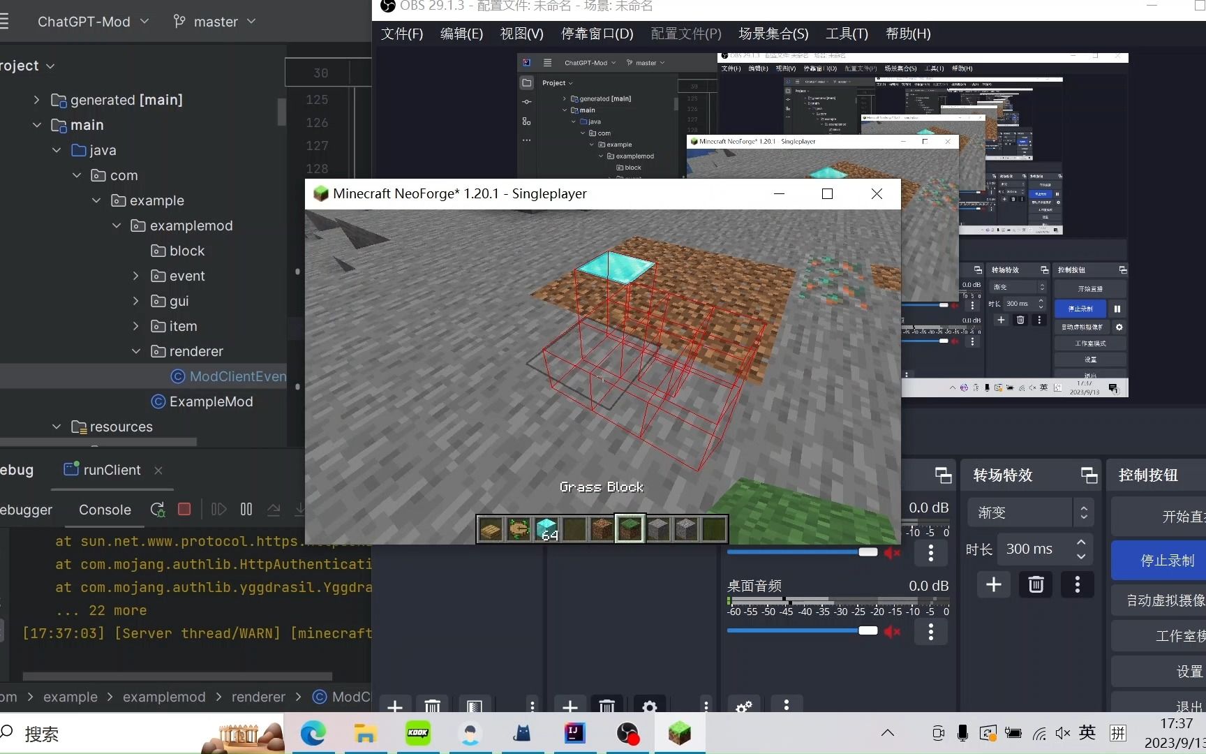
Task: Click the Step Over debugger icon
Action: tap(274, 510)
